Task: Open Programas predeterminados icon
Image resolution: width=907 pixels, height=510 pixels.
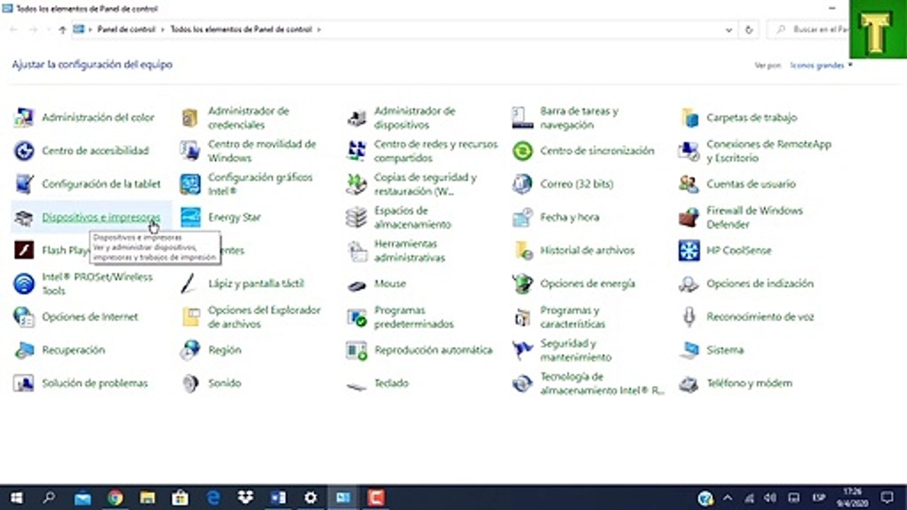Action: pos(356,317)
